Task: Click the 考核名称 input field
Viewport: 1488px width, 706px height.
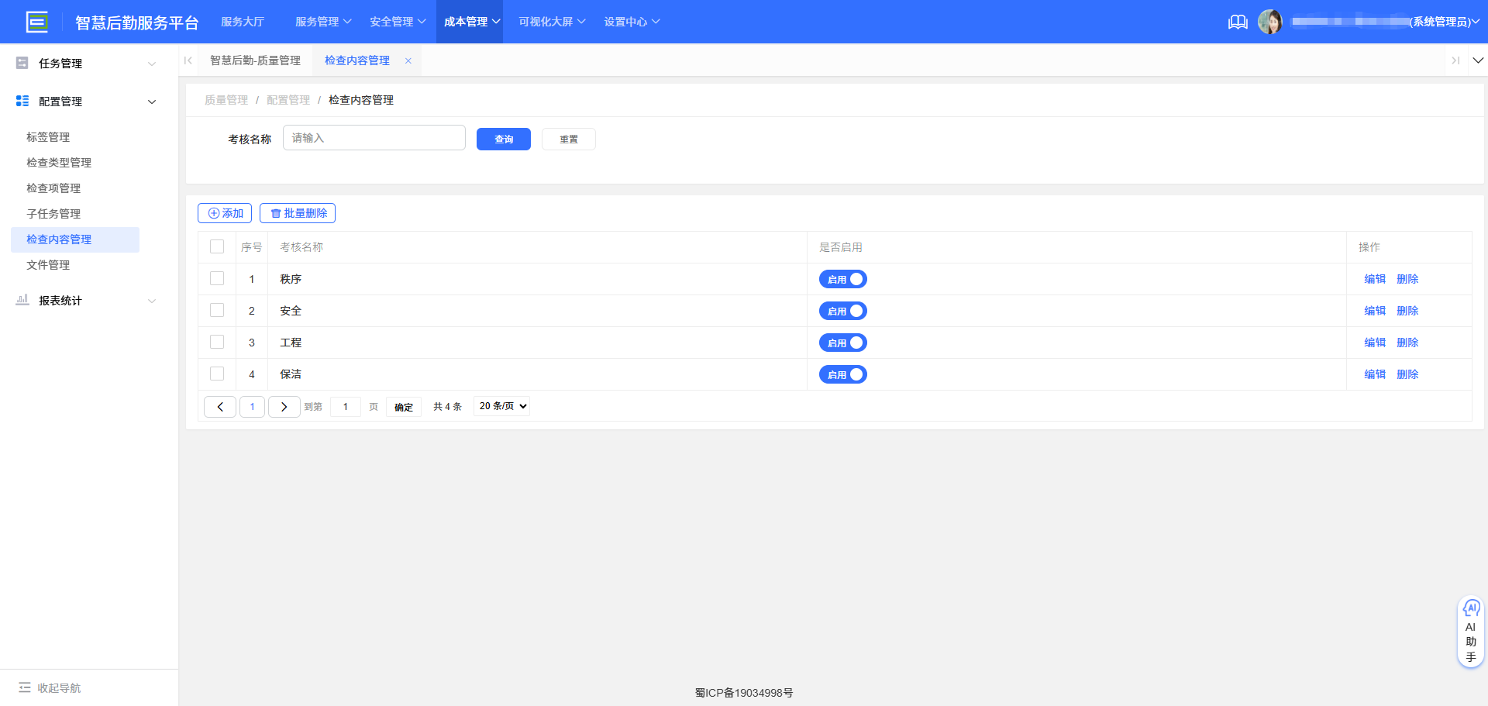Action: pyautogui.click(x=374, y=137)
